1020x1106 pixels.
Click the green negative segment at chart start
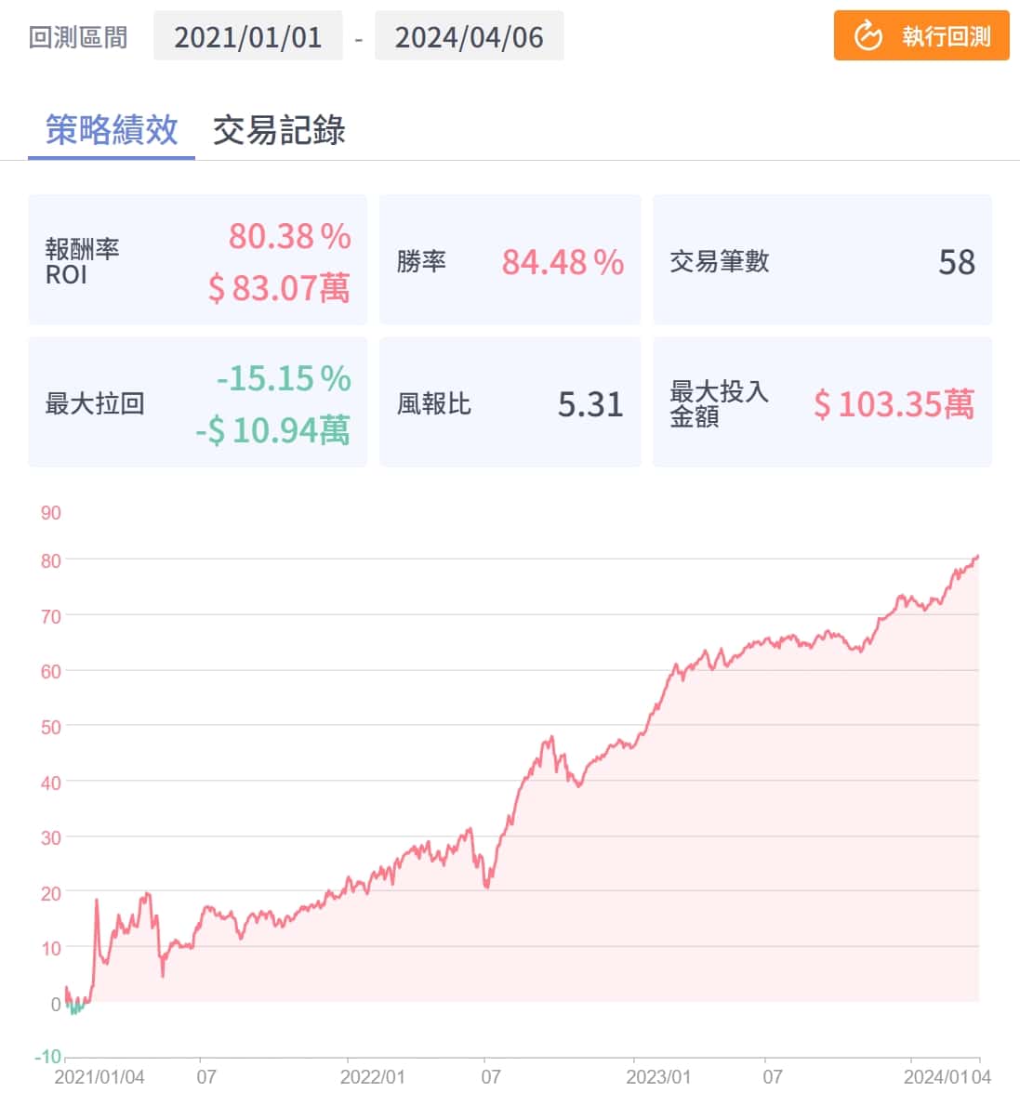pos(74,1007)
